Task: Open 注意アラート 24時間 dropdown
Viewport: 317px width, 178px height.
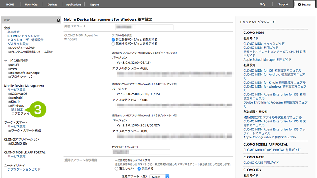Action: 159,176
